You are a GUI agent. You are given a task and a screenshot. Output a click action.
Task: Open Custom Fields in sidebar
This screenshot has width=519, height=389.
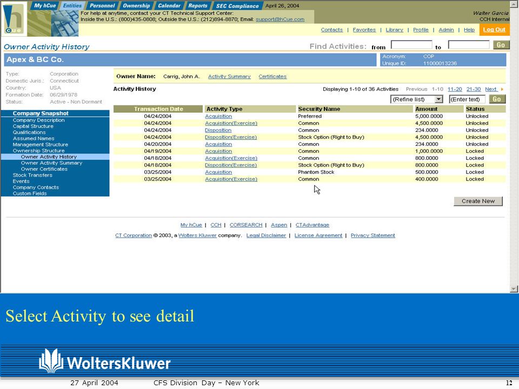(29, 193)
